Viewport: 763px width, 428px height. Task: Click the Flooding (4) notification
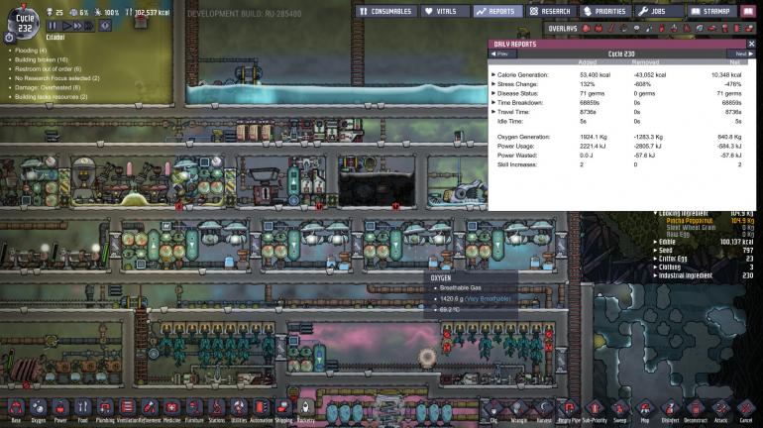[31, 51]
